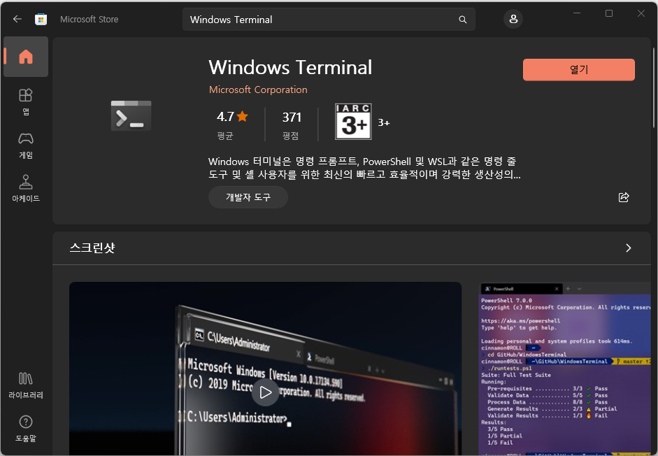Screen dimensions: 658x456
Task: Click the 개발자 도구 category button
Action: [x=248, y=197]
